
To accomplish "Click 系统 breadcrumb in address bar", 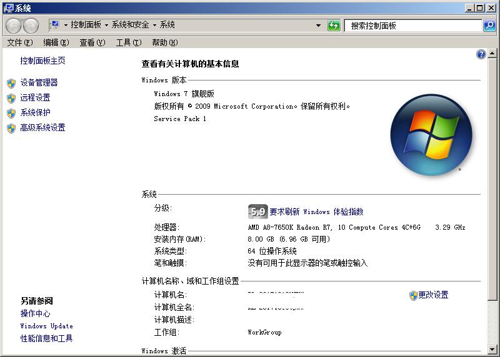I will click(x=167, y=24).
